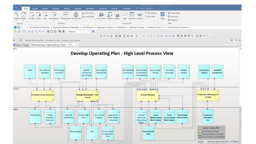
Task: Click the yellow Processes in Scope legend swatch
Action: 200,131
